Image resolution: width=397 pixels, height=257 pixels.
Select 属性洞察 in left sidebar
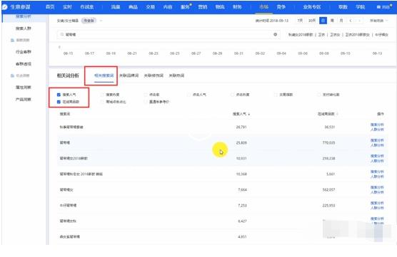pos(24,88)
